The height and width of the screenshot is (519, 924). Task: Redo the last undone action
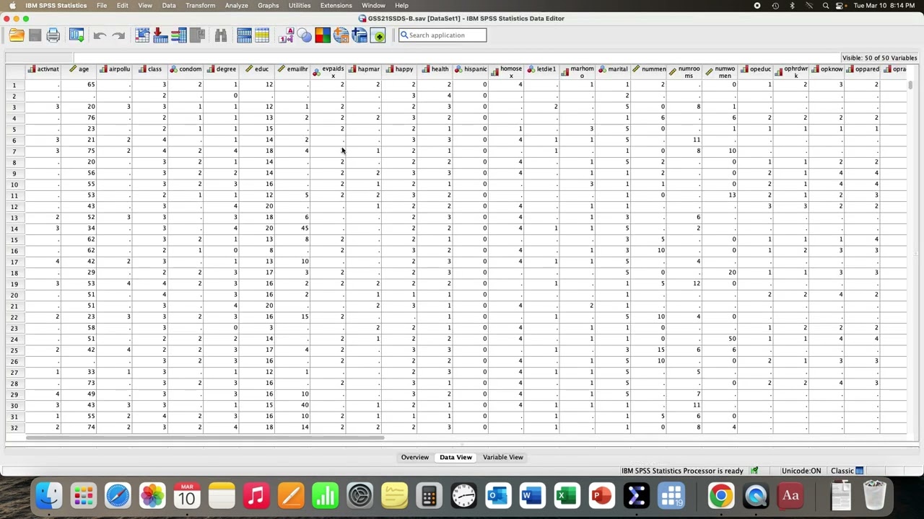pos(118,35)
